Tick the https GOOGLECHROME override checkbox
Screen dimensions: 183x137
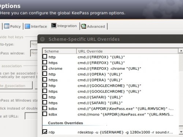45,91
